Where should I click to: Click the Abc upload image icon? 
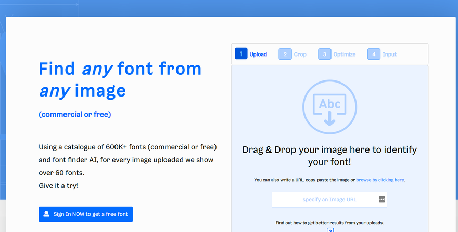coord(329,107)
